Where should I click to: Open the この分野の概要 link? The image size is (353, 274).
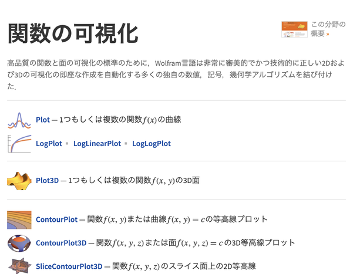[x=325, y=29]
